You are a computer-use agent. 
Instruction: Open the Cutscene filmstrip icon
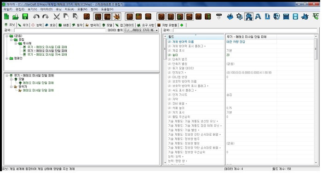[295, 17]
